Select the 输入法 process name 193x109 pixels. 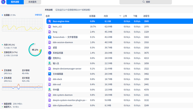coord(56,63)
